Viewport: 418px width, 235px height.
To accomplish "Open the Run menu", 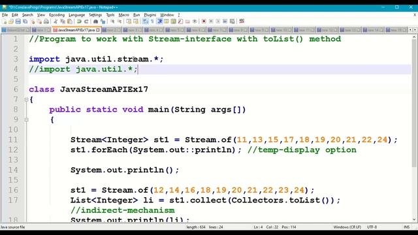I will tap(137, 15).
